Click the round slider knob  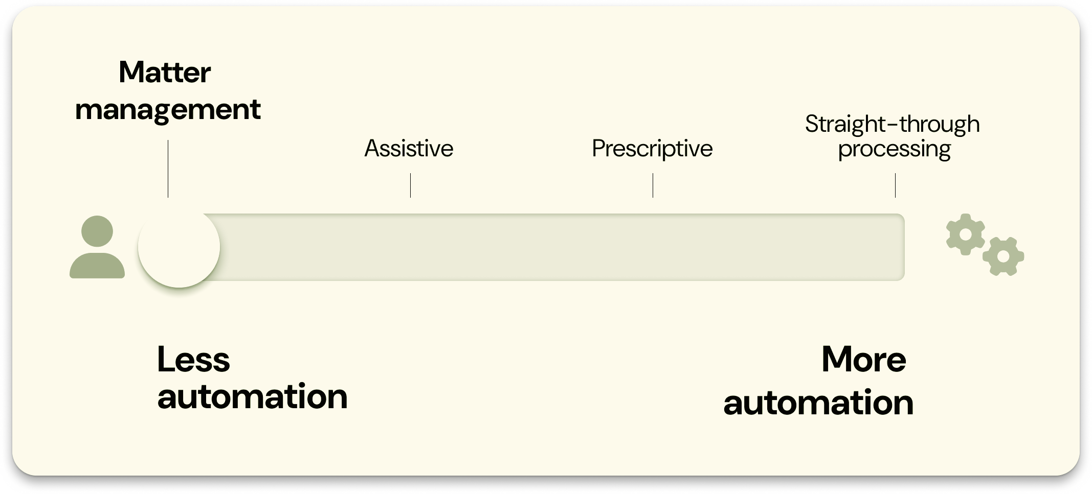click(179, 247)
